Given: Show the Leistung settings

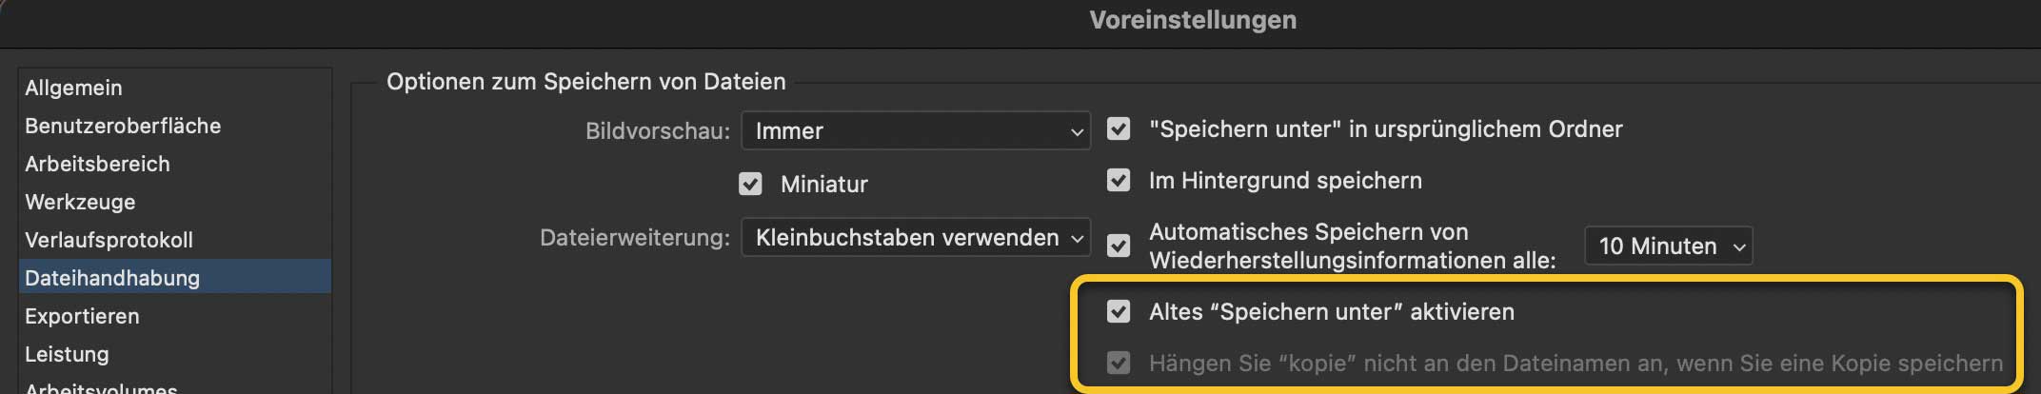Looking at the screenshot, I should click(x=67, y=354).
